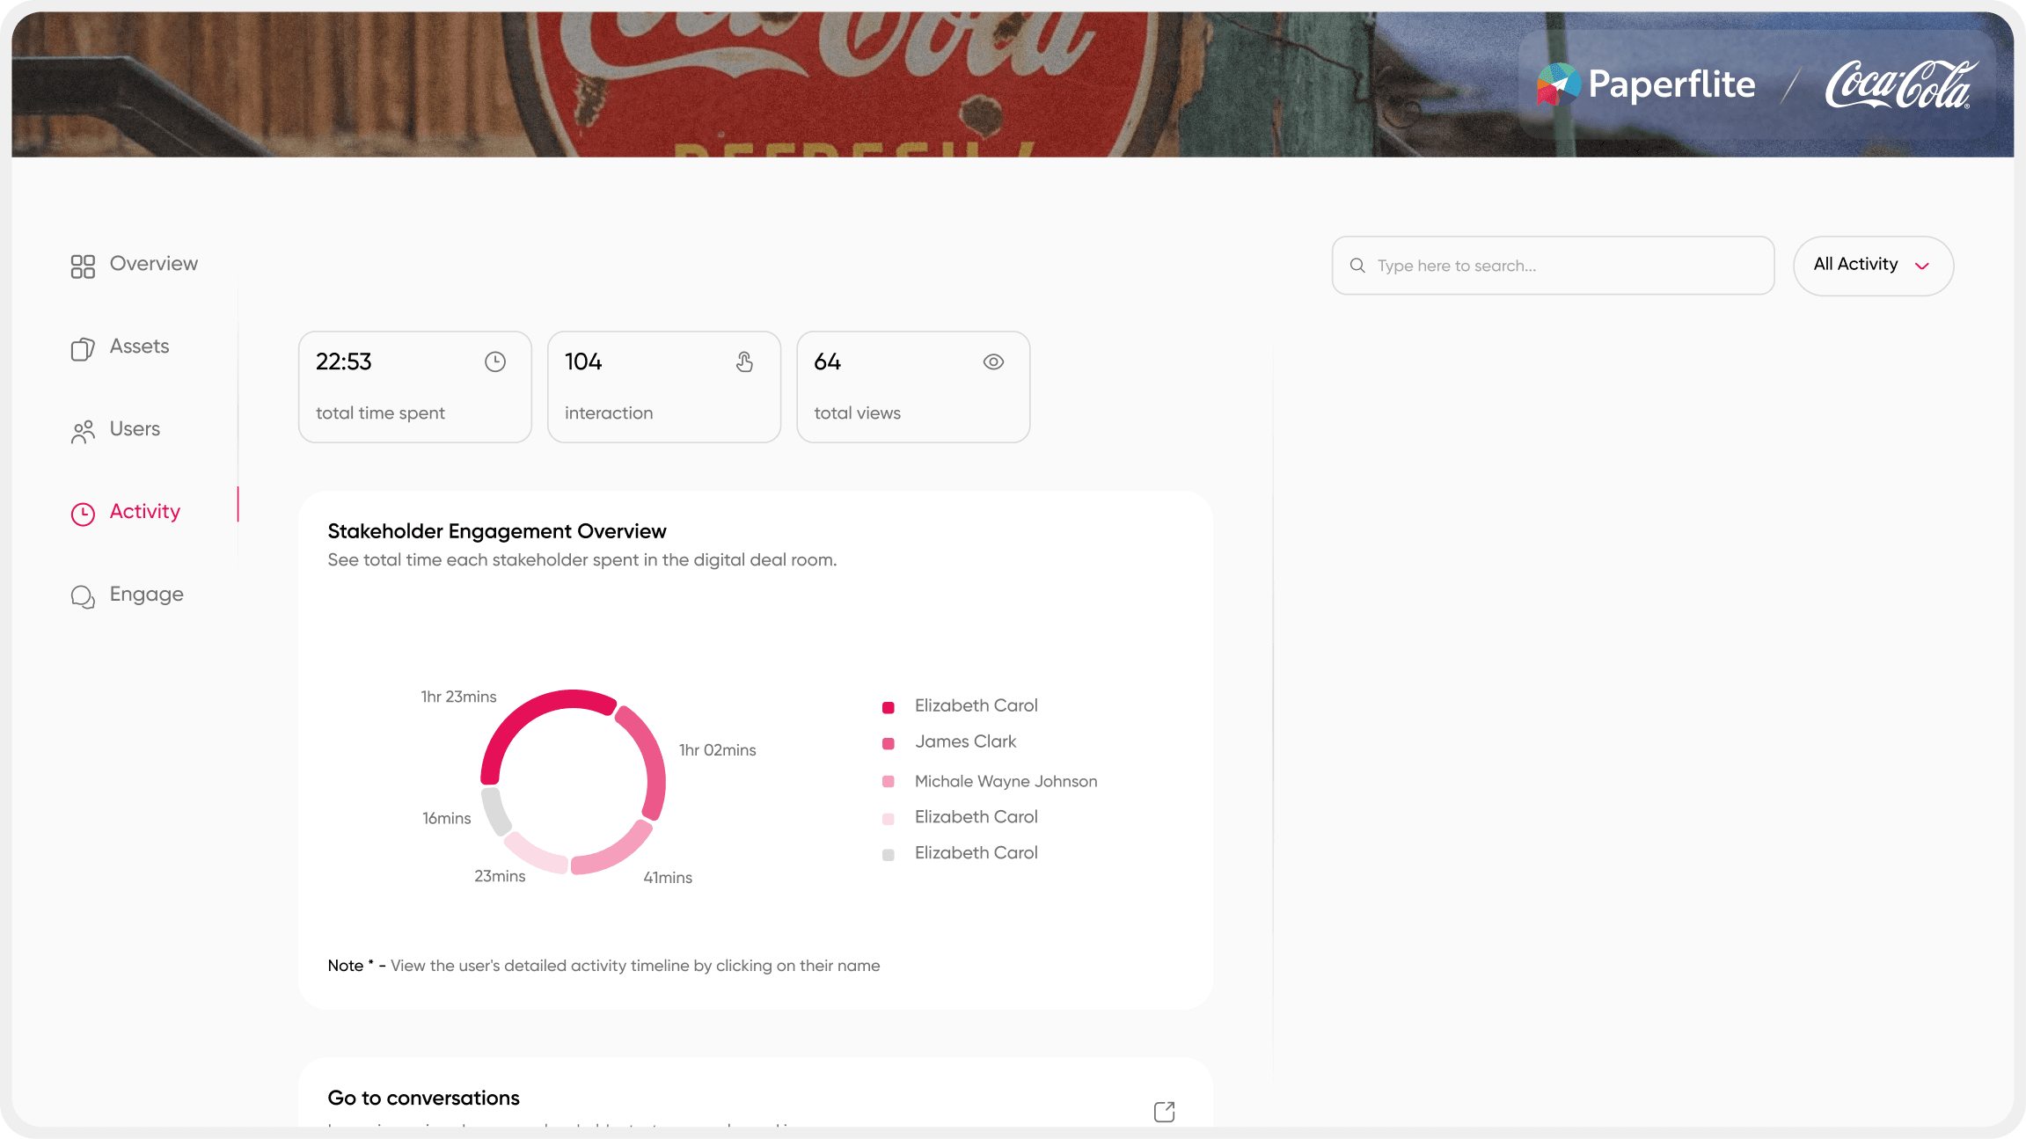Click the '41mins' chart label
The image size is (2026, 1139).
pyautogui.click(x=668, y=878)
